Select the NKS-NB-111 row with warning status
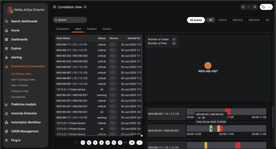The width and height of the screenshot is (276, 149). tap(99, 117)
